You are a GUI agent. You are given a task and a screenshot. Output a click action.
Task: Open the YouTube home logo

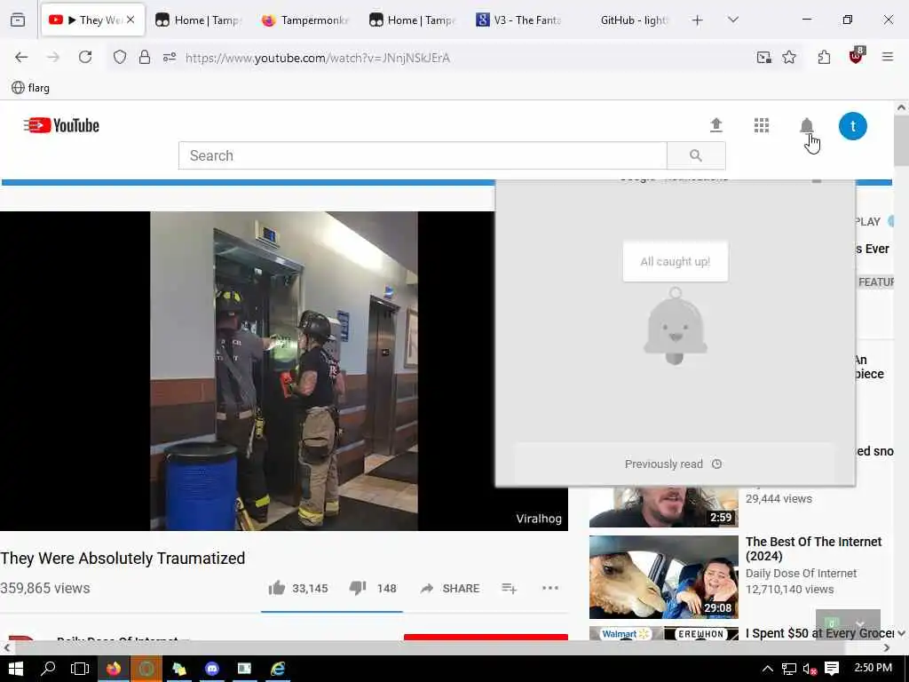pyautogui.click(x=61, y=125)
